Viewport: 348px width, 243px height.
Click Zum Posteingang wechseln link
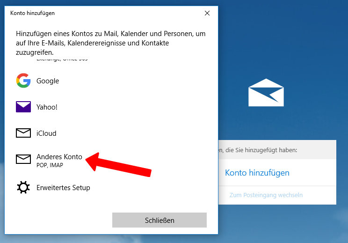[266, 195]
